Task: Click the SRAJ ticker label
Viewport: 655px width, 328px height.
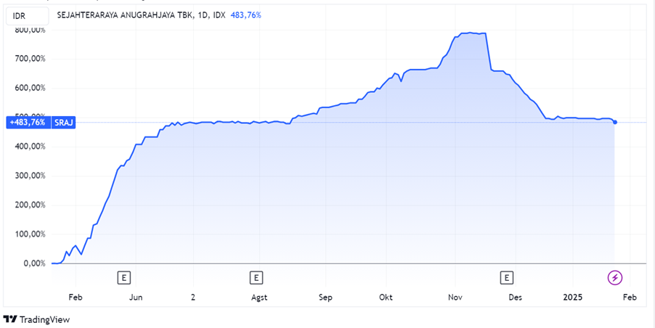Action: coord(63,123)
